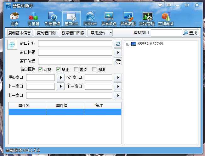The image size is (205, 156).
Task: Click arrow button beside short 上一窗口 field
Action: tap(60, 86)
